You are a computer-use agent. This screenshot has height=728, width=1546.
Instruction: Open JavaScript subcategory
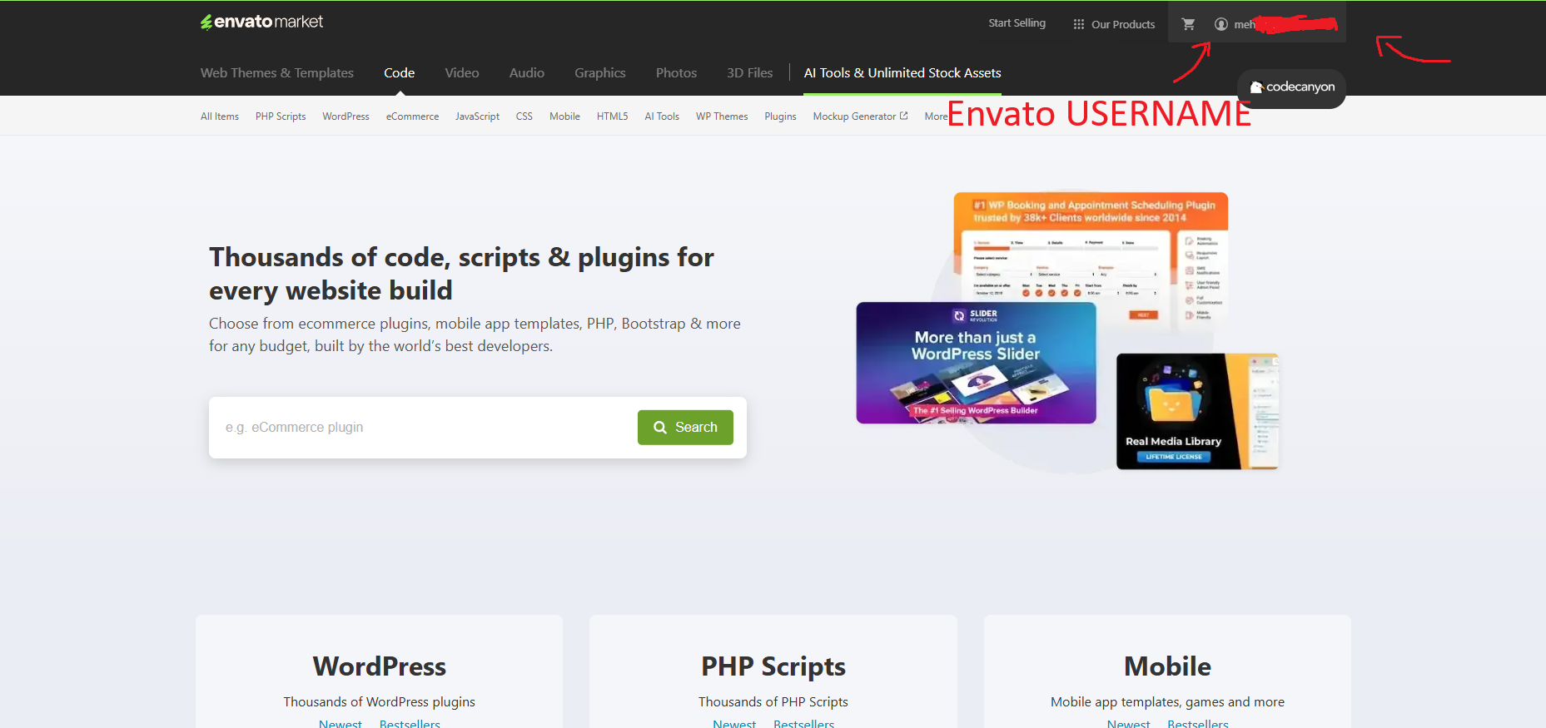(x=478, y=116)
